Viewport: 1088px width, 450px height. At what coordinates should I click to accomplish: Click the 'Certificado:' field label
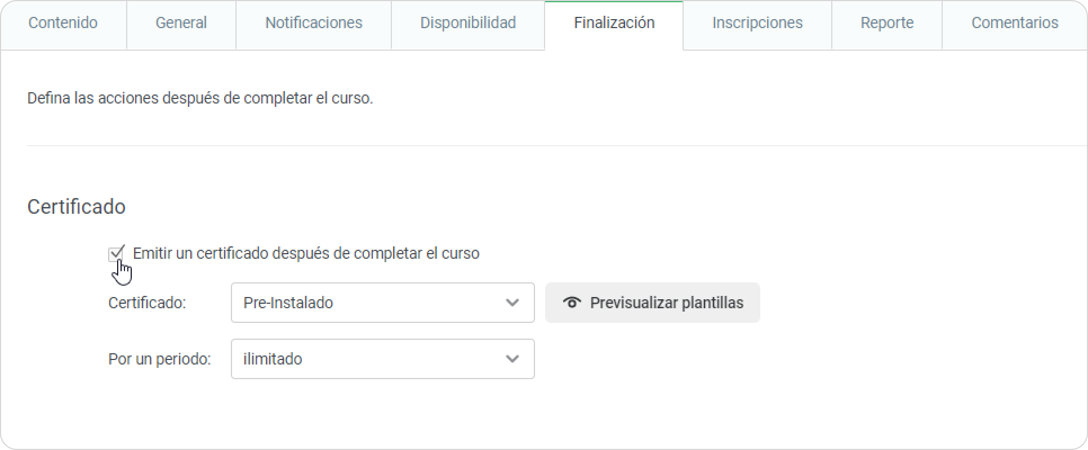[147, 303]
